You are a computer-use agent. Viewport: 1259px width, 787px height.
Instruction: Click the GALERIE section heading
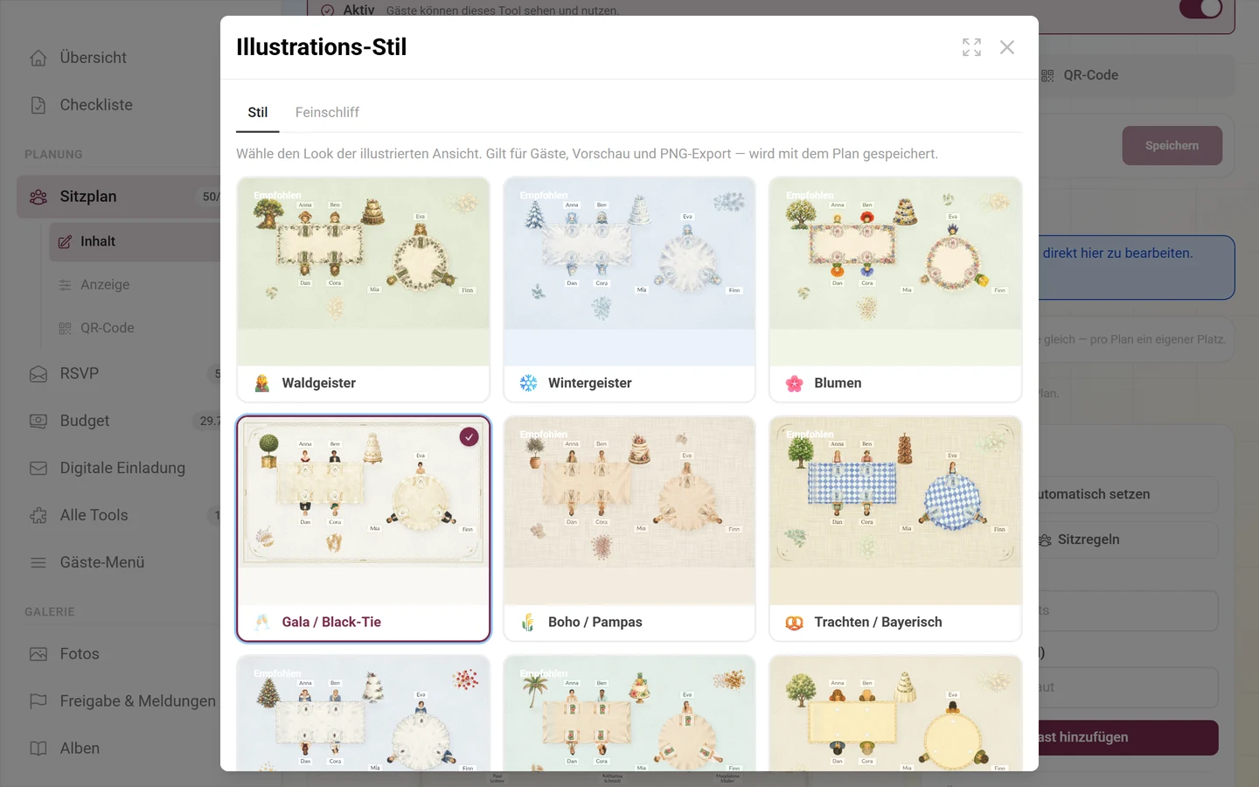50,612
